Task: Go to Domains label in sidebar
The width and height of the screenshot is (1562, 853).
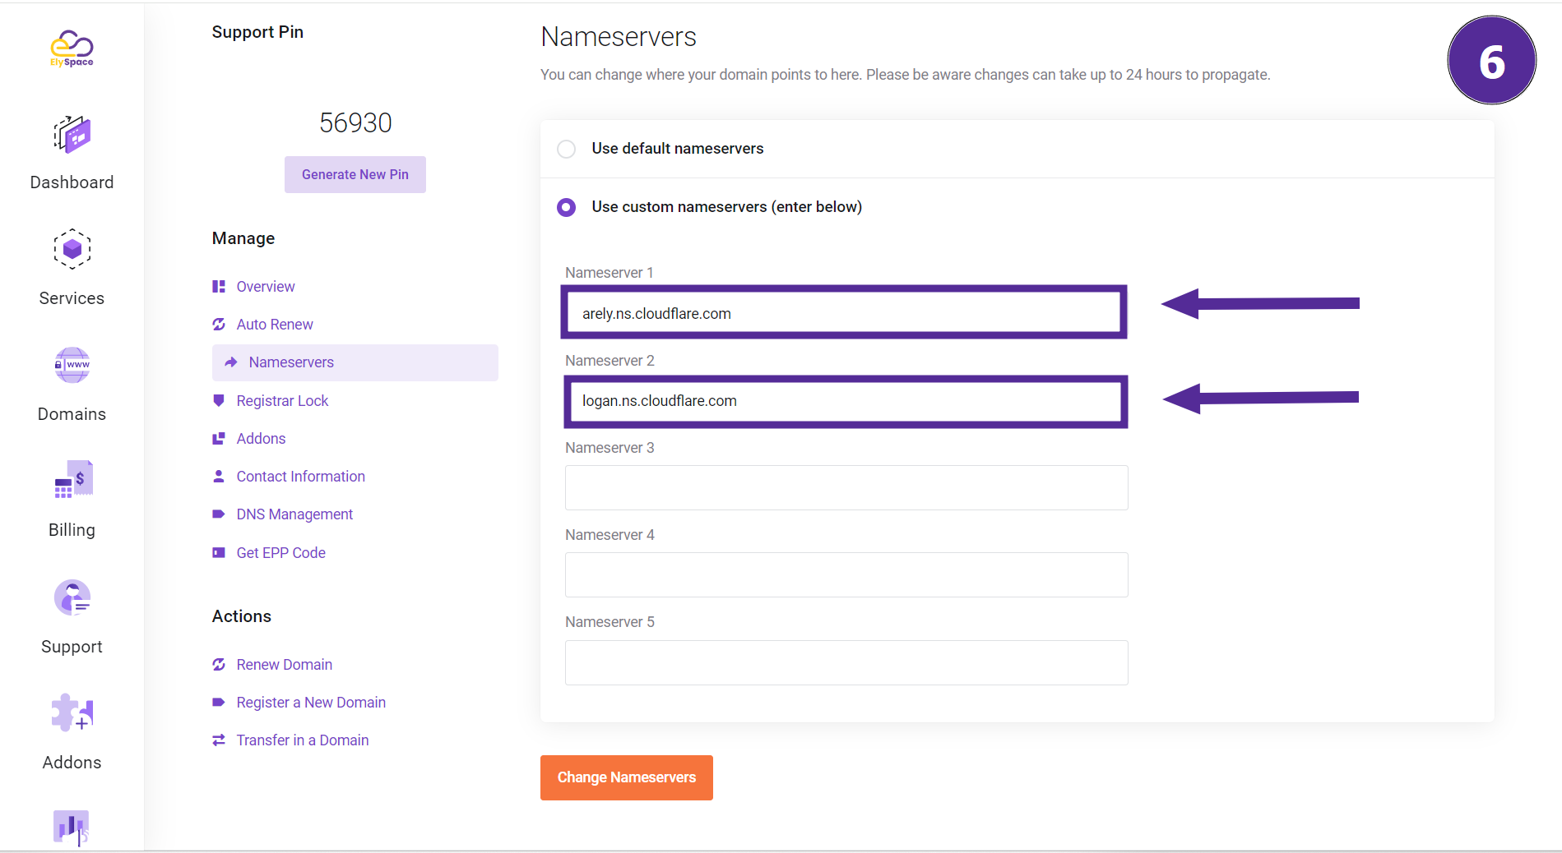Action: (72, 414)
